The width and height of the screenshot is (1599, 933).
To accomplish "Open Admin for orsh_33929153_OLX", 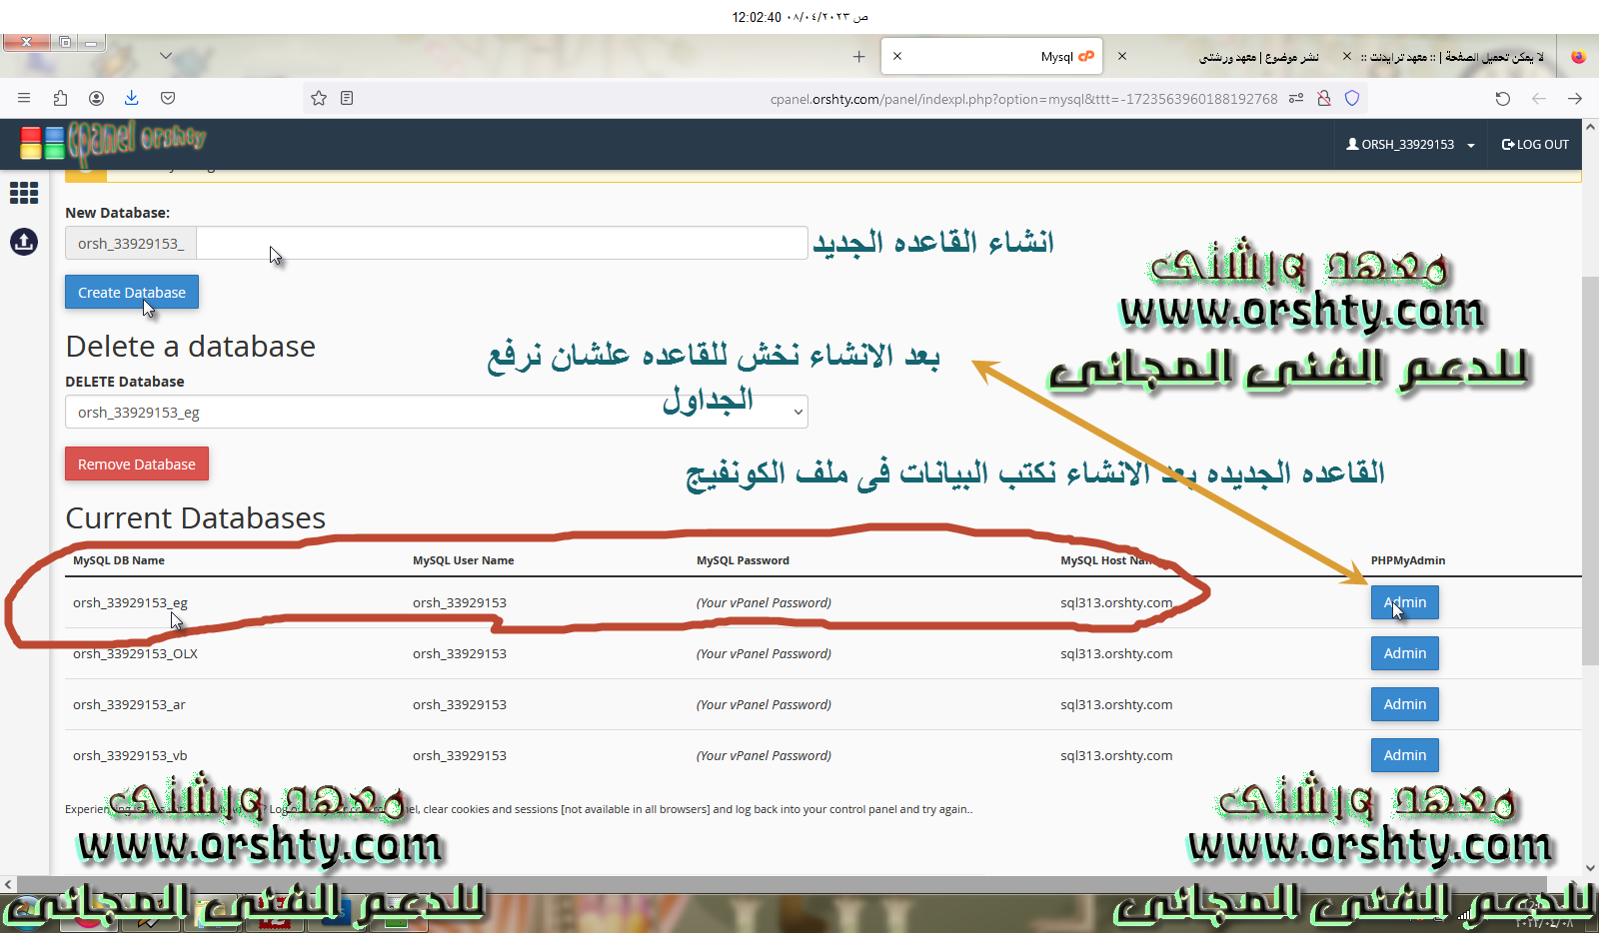I will [x=1404, y=653].
